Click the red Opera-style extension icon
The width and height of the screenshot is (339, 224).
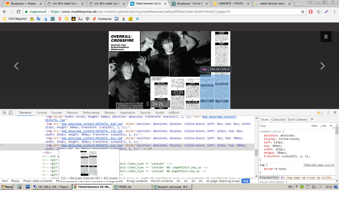pyautogui.click(x=311, y=12)
